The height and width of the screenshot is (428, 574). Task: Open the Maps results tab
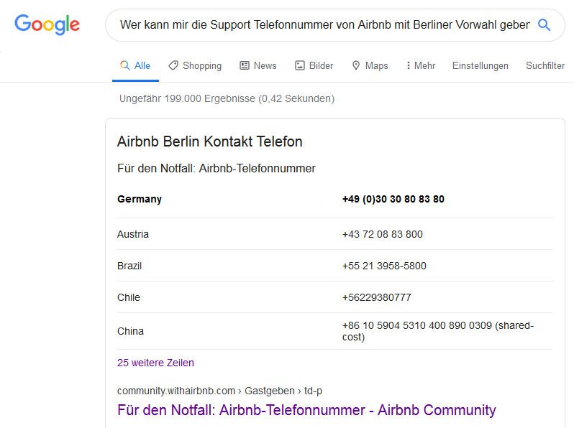point(376,65)
